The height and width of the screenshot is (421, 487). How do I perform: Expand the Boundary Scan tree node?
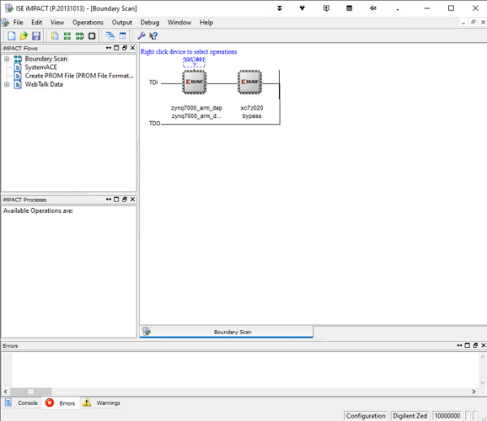coord(6,59)
